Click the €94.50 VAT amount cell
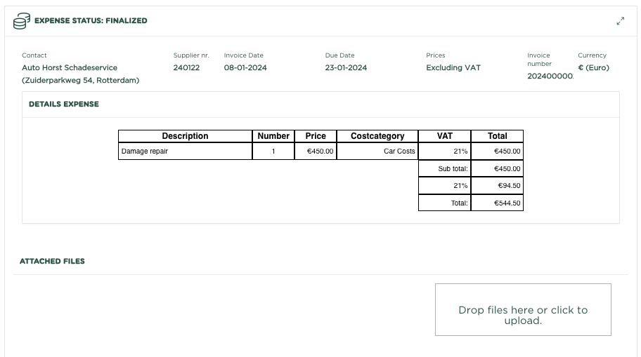Image resolution: width=641 pixels, height=357 pixels. point(497,186)
